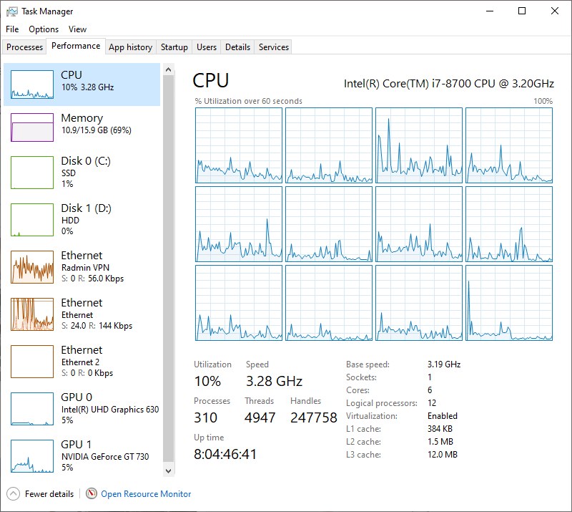The width and height of the screenshot is (572, 512).
Task: Close the Task Manager window
Action: click(555, 11)
